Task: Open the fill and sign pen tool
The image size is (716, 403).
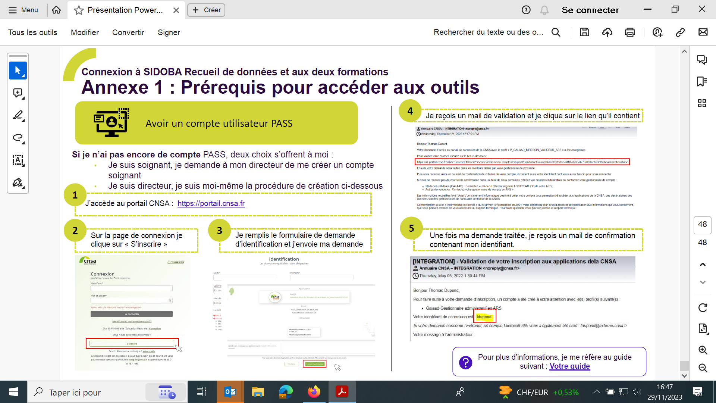Action: pyautogui.click(x=18, y=182)
